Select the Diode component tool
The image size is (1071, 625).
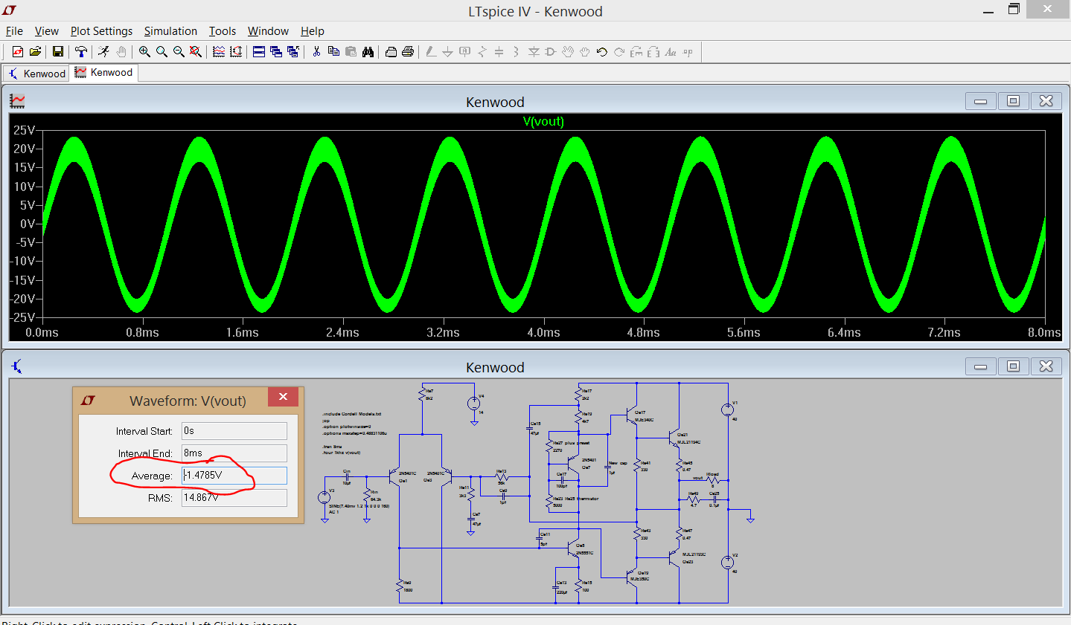(534, 52)
